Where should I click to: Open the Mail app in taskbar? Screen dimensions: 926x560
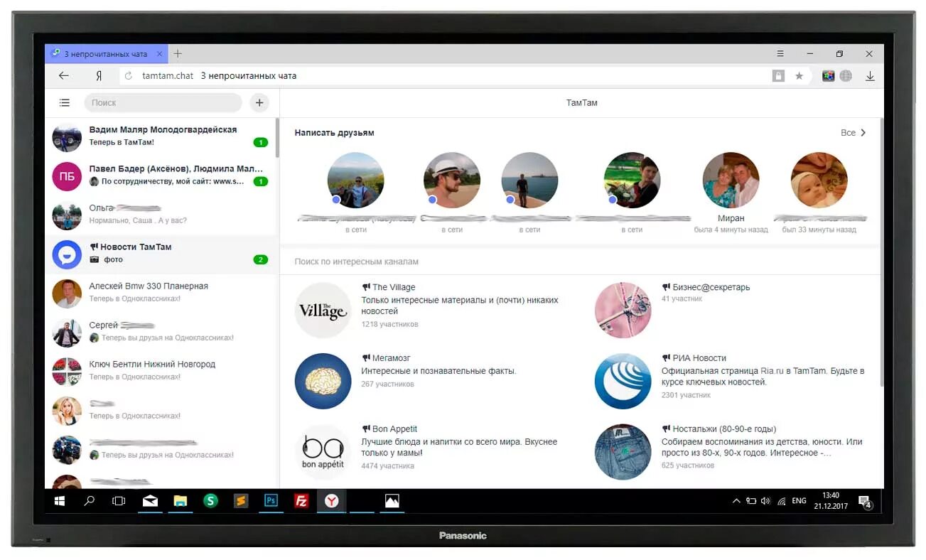pos(150,501)
